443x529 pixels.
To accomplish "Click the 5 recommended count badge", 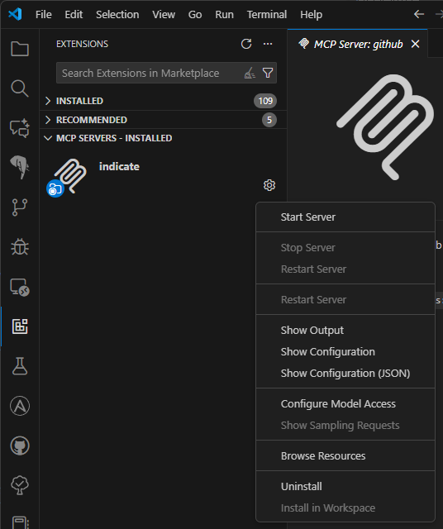I will click(269, 120).
